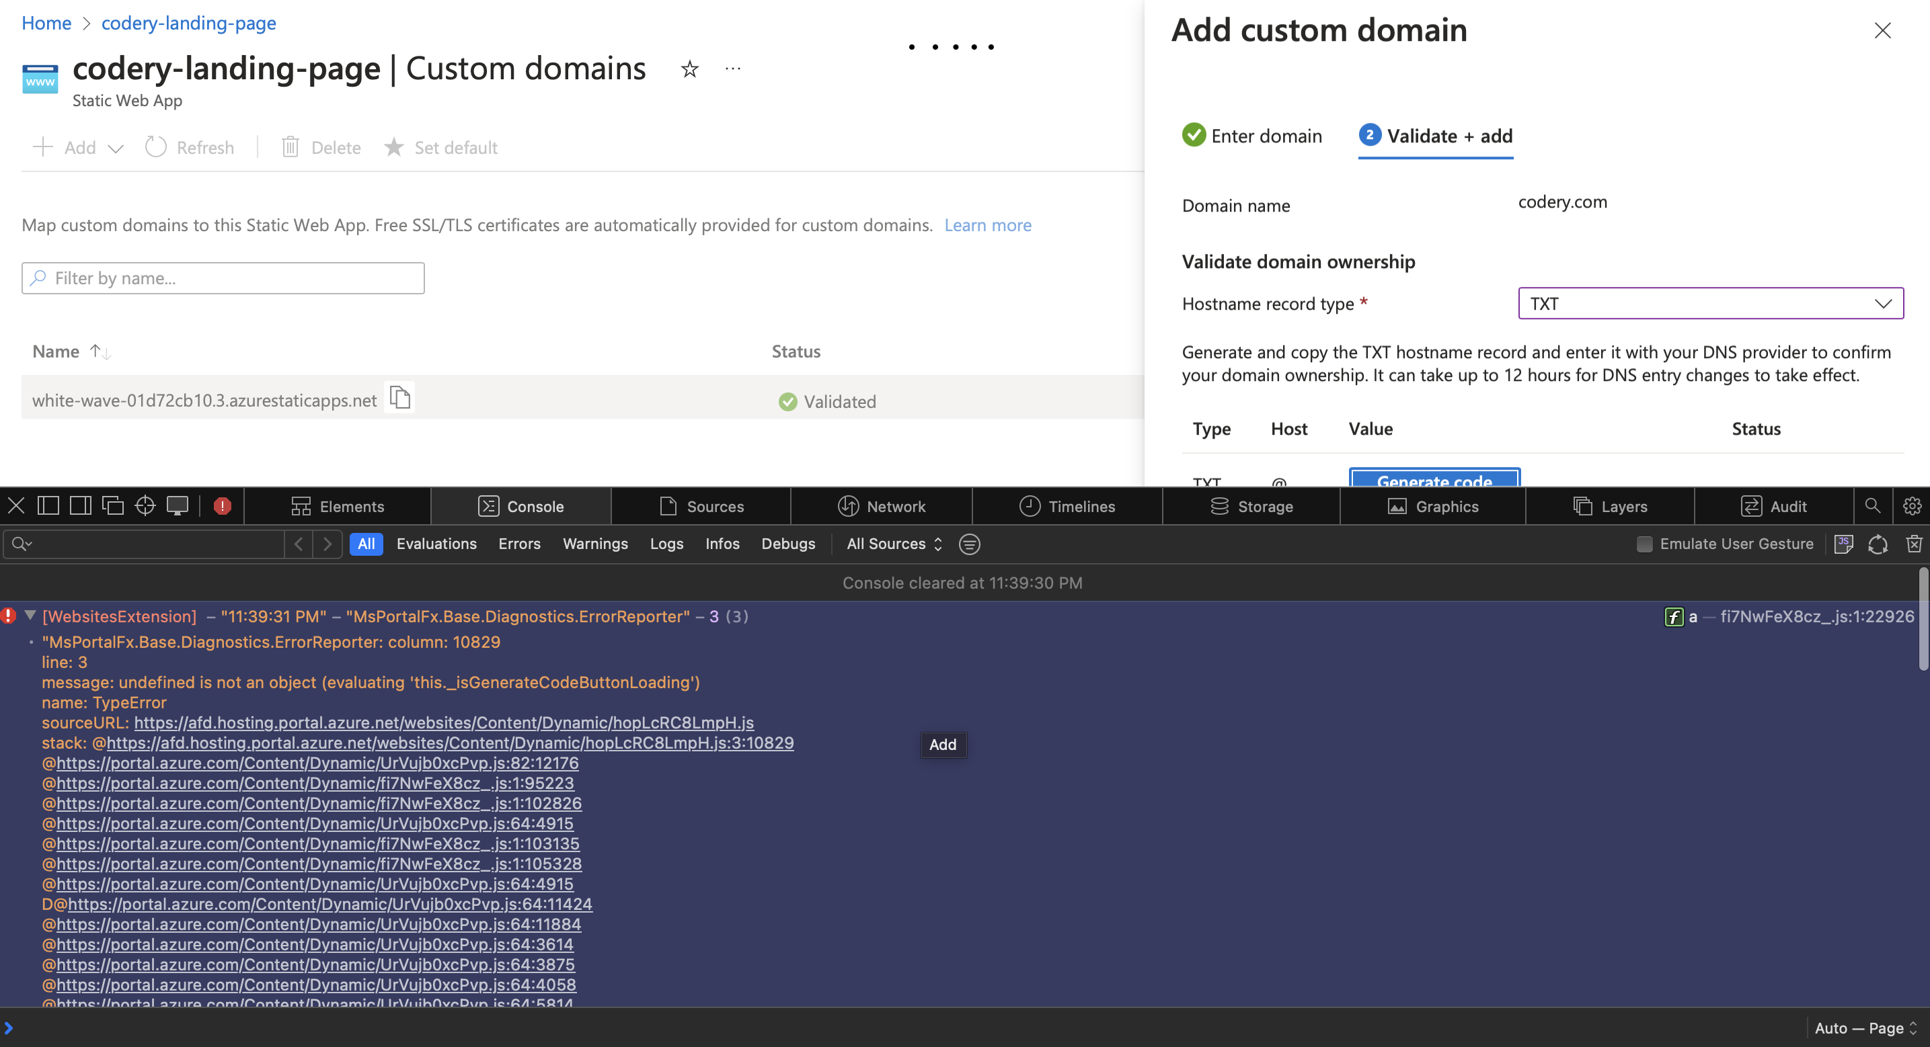The image size is (1930, 1047).
Task: Open the Storage tab
Action: click(1251, 506)
